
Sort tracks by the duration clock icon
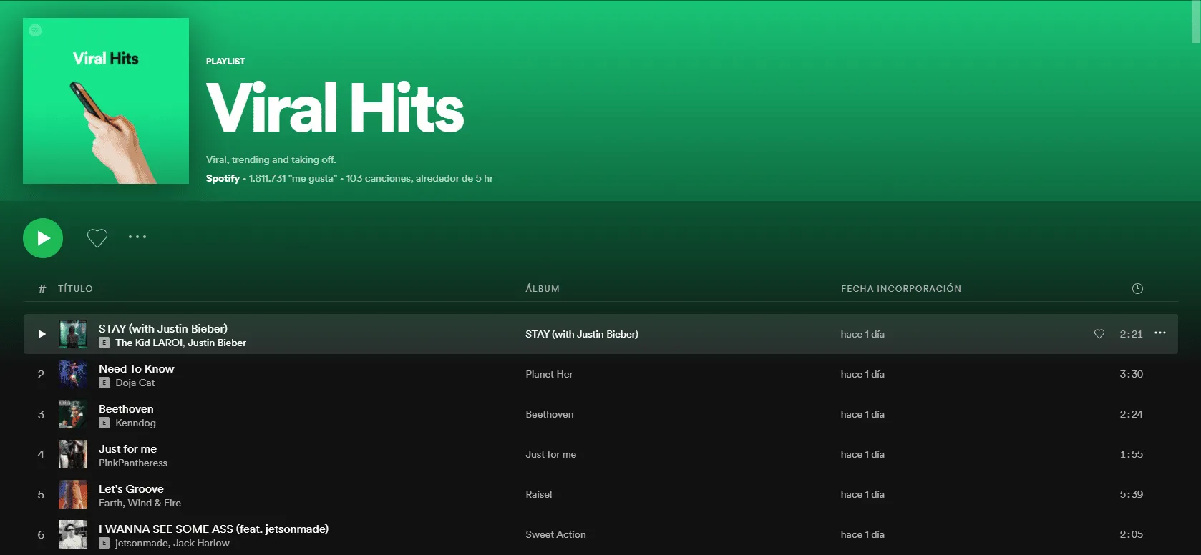point(1137,289)
